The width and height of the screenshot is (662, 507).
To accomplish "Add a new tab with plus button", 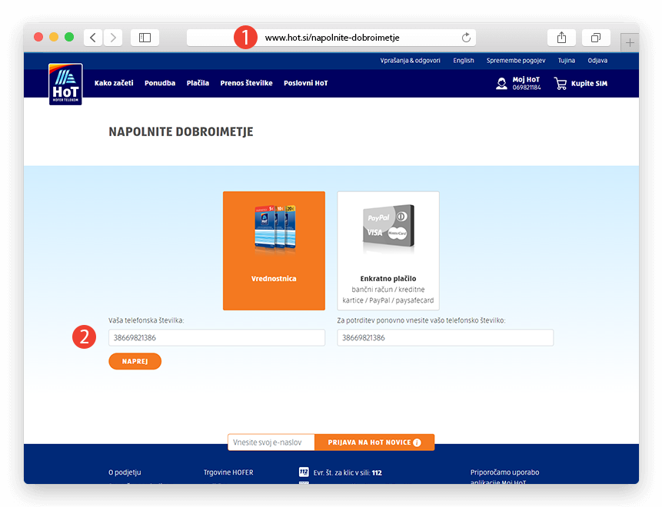I will coord(630,42).
